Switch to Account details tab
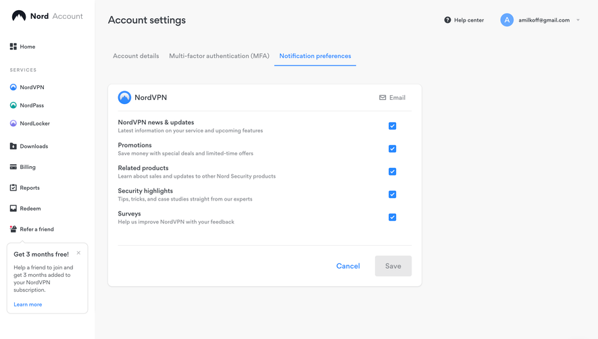Image resolution: width=598 pixels, height=339 pixels. (136, 56)
